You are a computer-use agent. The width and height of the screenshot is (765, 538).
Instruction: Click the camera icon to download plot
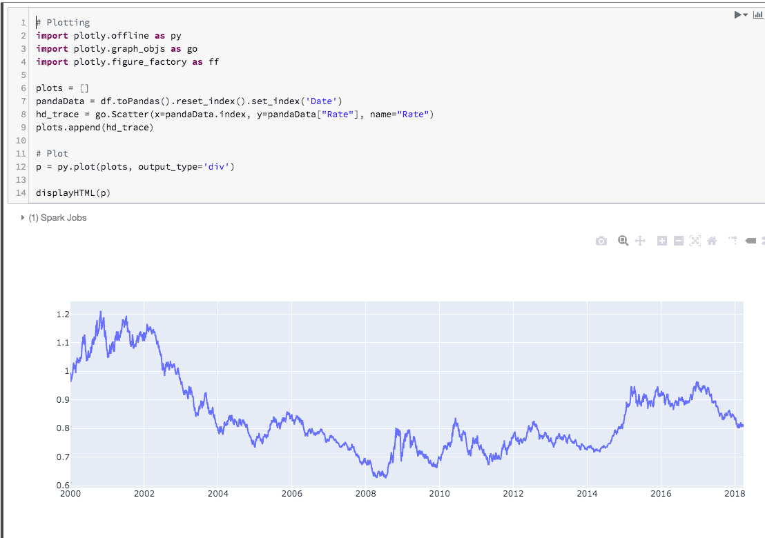(x=601, y=241)
